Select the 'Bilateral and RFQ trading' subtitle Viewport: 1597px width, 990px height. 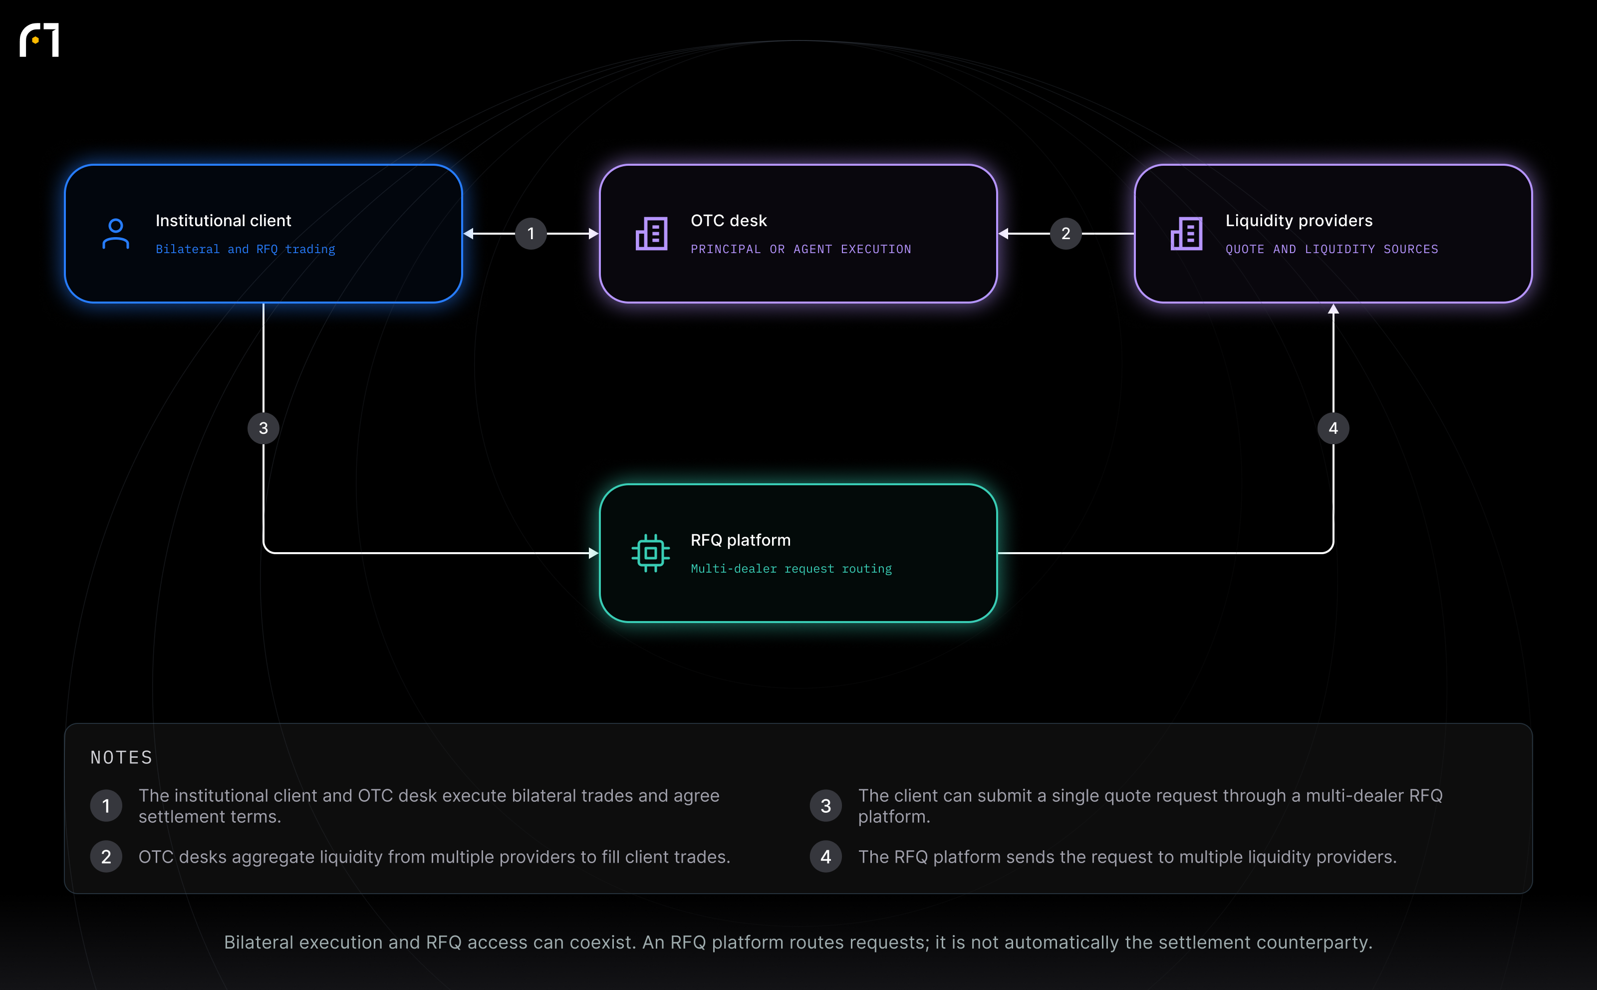coord(246,250)
